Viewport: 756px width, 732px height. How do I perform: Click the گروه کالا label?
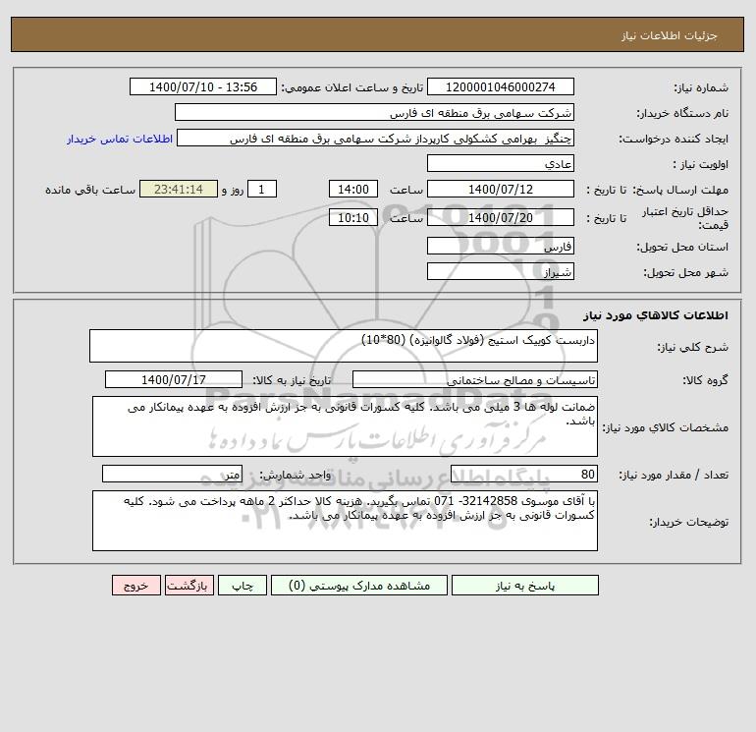[x=705, y=380]
